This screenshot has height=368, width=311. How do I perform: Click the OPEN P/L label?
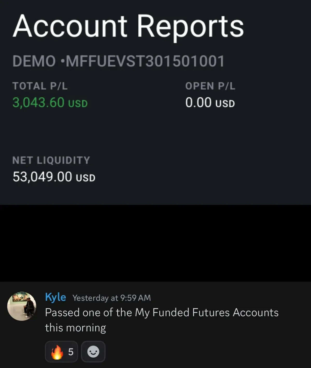pyautogui.click(x=210, y=86)
